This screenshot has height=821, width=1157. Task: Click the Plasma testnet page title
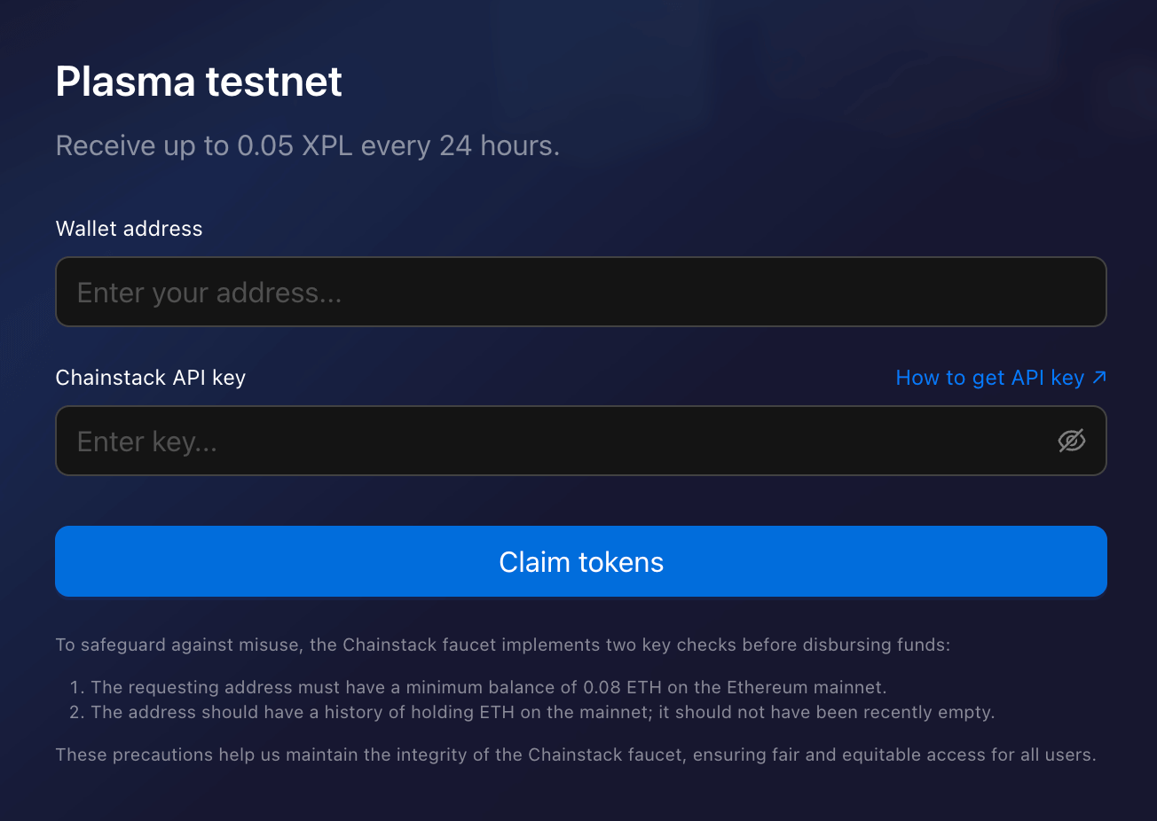[198, 81]
